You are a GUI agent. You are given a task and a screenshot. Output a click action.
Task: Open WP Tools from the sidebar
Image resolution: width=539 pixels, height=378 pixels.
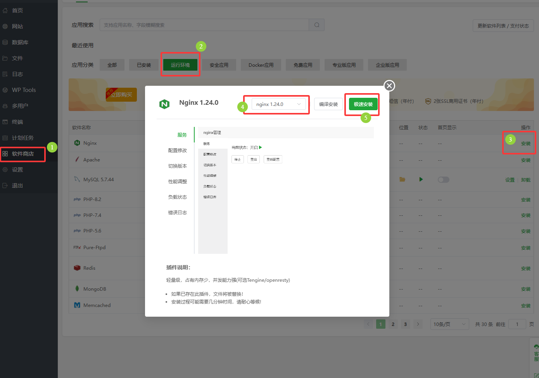pos(24,90)
